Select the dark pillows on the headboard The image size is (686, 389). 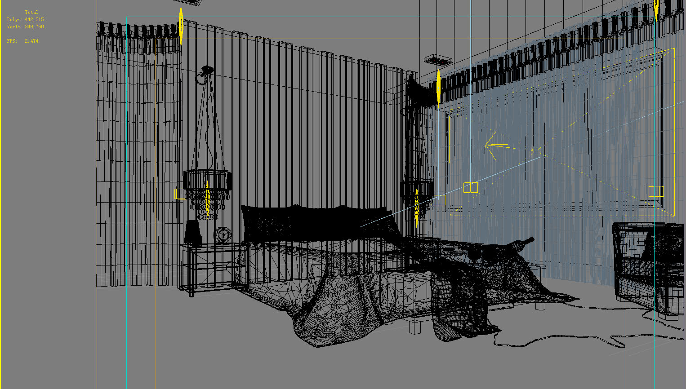click(x=320, y=223)
